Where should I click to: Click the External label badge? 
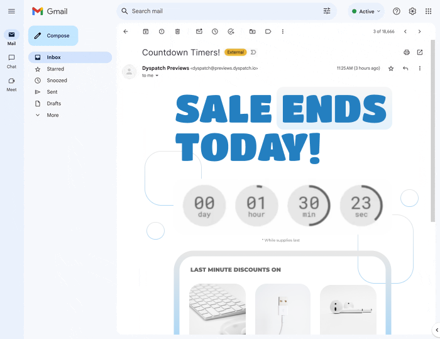coord(236,52)
